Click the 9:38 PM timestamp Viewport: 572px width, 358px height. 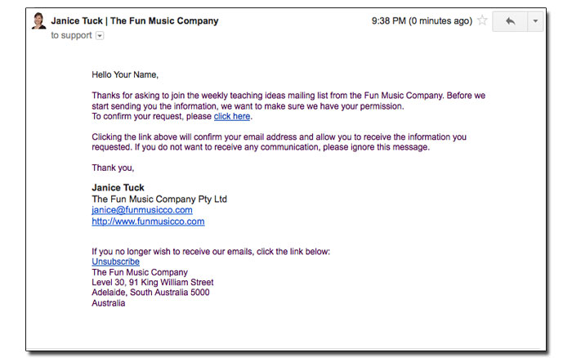(x=422, y=20)
